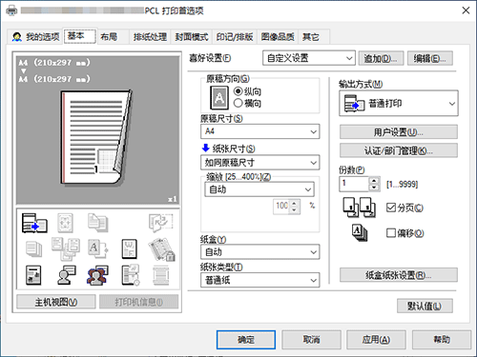Click the zoom percentage down arrow
This screenshot has height=357, width=477.
coord(295,210)
